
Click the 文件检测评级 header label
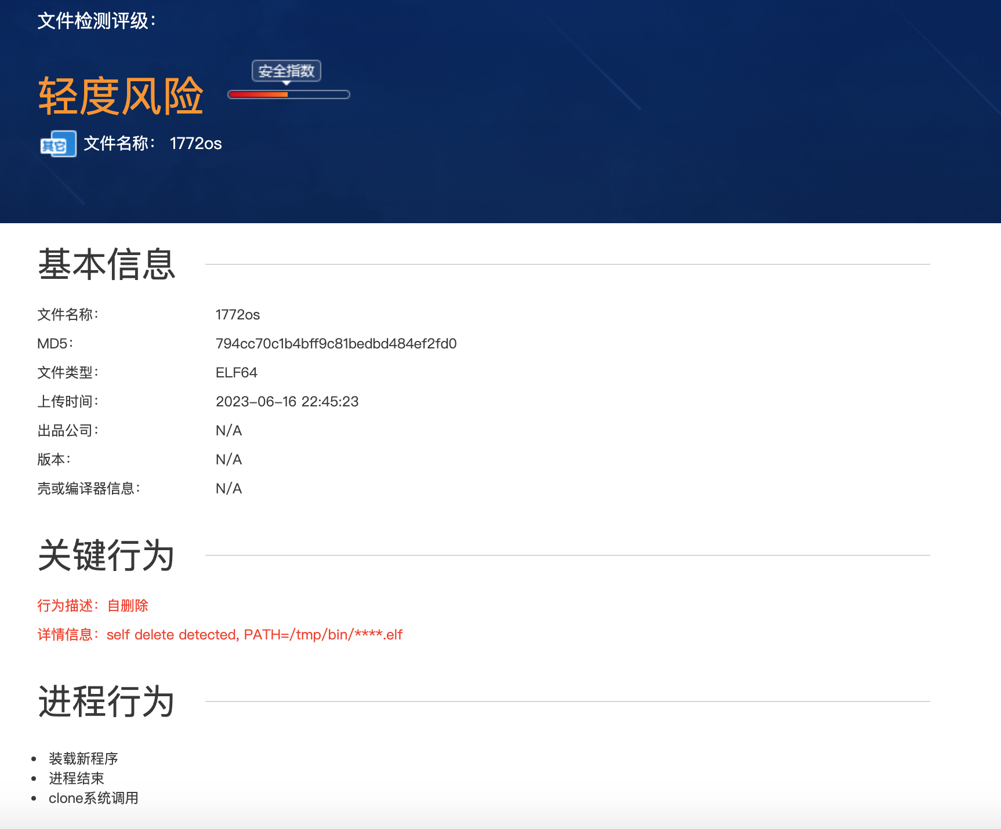coord(96,21)
